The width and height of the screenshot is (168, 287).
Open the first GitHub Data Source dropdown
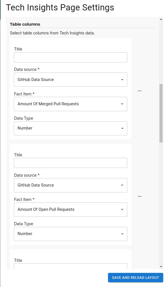coord(70,80)
